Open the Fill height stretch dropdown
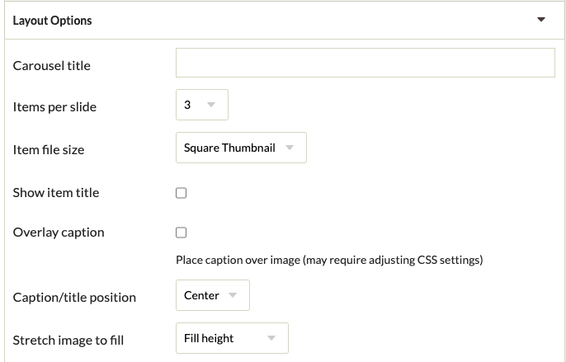 [231, 338]
